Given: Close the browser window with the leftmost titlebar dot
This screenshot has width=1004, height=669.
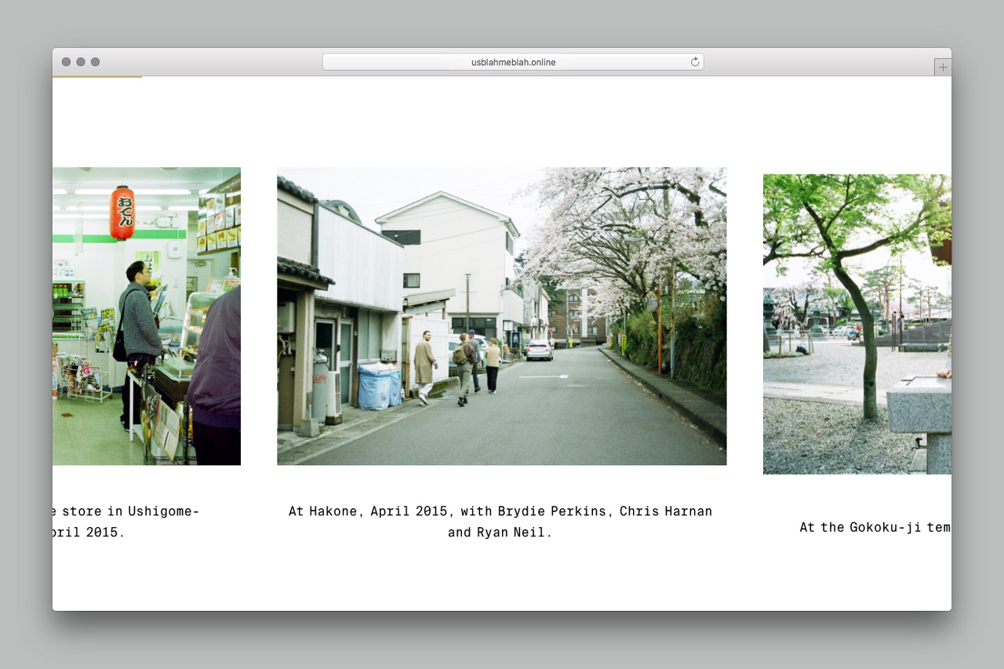Looking at the screenshot, I should (x=66, y=62).
